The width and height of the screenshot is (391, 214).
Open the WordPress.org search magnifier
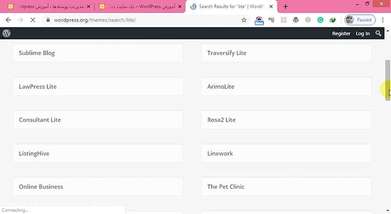(378, 33)
